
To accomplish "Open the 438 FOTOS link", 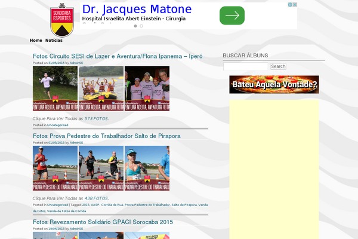I will click(96, 198).
